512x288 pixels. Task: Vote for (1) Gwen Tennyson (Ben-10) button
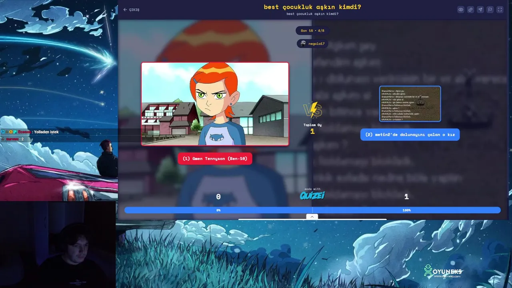(215, 158)
